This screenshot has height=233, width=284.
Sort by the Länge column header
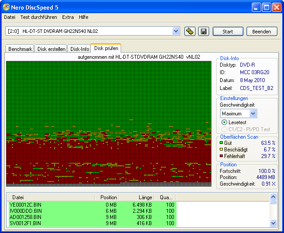tap(137, 197)
